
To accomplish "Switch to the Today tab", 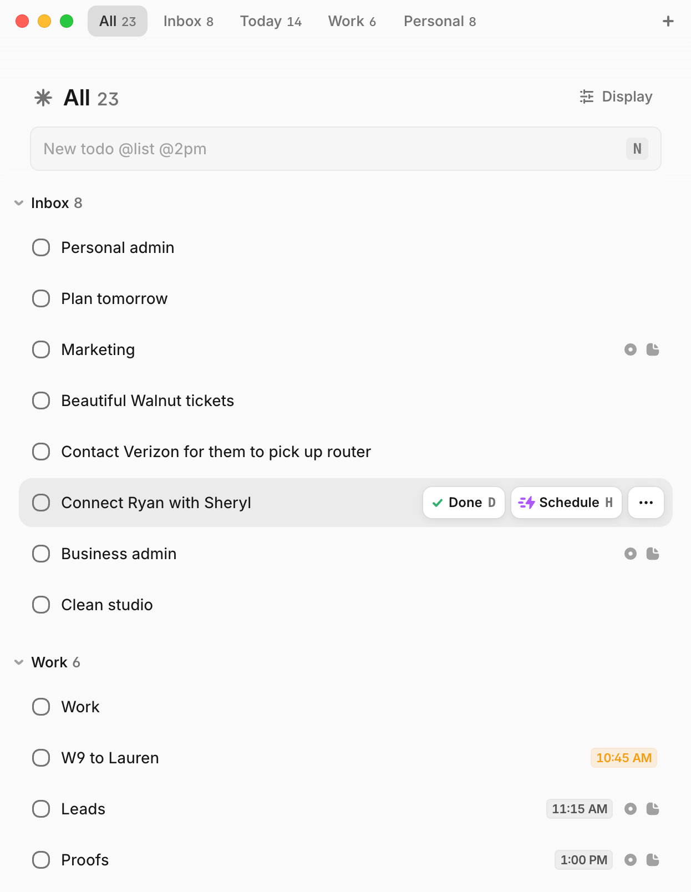I will (271, 21).
